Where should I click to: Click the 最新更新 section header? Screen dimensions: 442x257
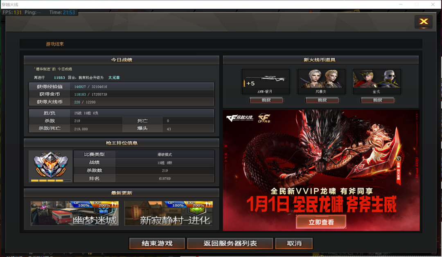[122, 193]
